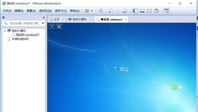Pause the virtual machine with the toolbar button
This screenshot has height=112, width=198.
pyautogui.click(x=87, y=11)
